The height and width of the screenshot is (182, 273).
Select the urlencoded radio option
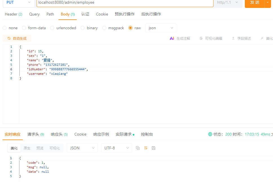[52, 28]
